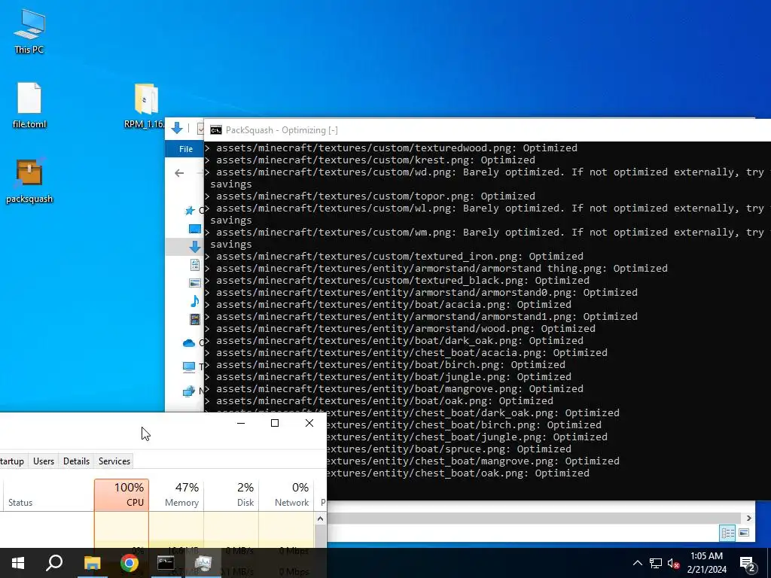The image size is (771, 578).
Task: Show hidden system tray icons
Action: [x=637, y=563]
